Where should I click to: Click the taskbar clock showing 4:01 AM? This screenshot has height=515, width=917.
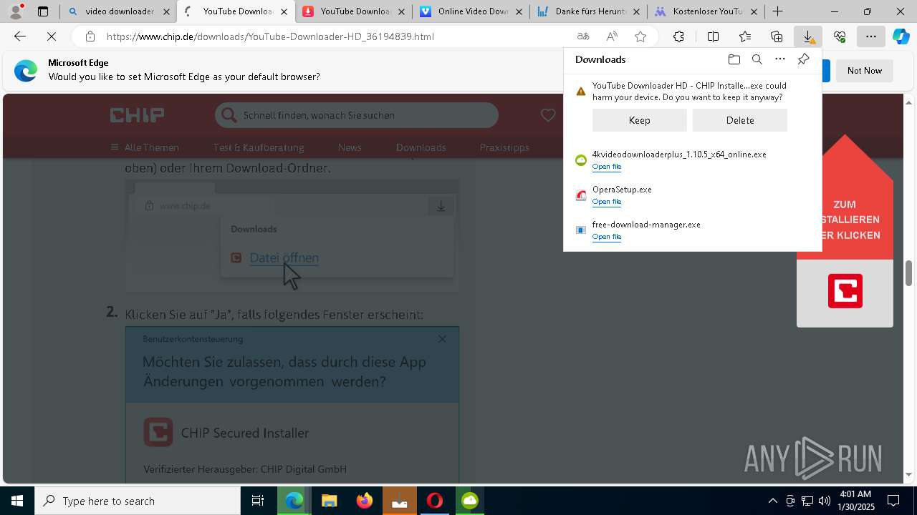[x=855, y=501]
